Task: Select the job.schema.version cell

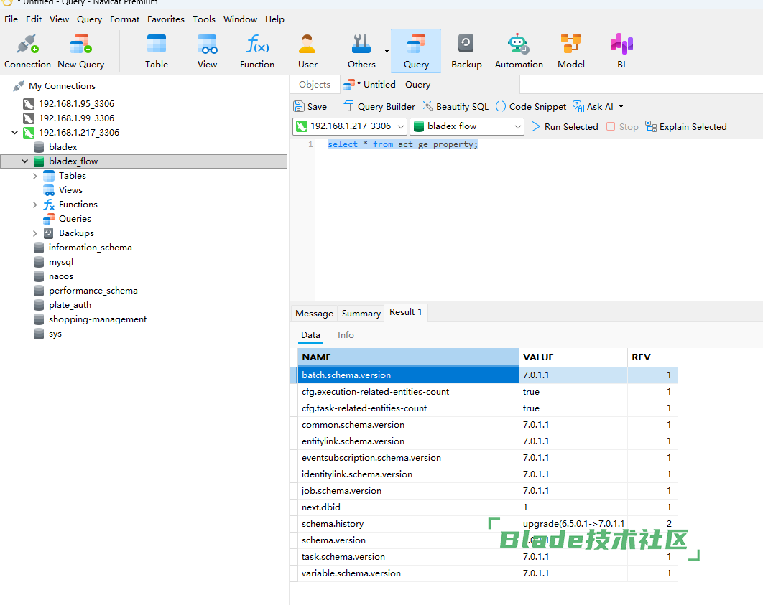Action: coord(408,490)
